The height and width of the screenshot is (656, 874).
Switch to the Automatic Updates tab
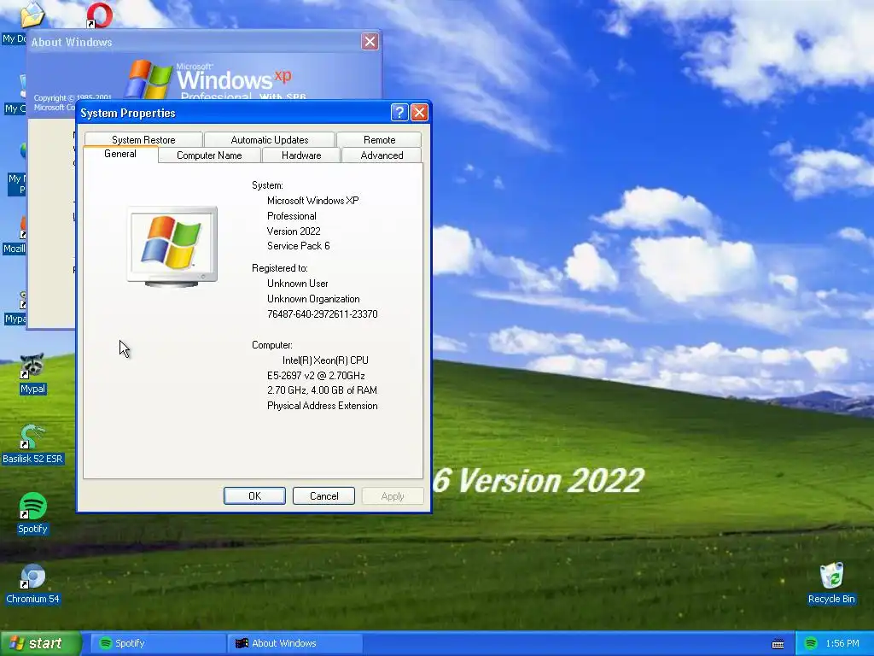pyautogui.click(x=269, y=139)
